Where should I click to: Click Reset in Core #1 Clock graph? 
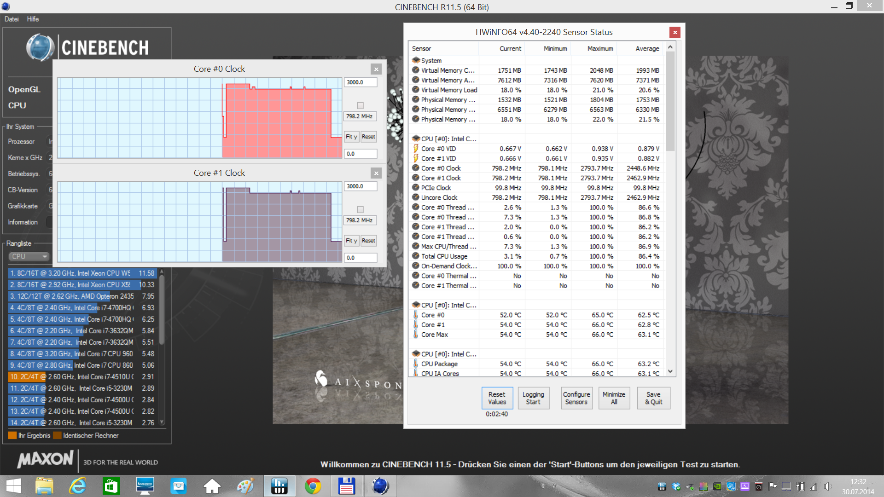(x=368, y=241)
